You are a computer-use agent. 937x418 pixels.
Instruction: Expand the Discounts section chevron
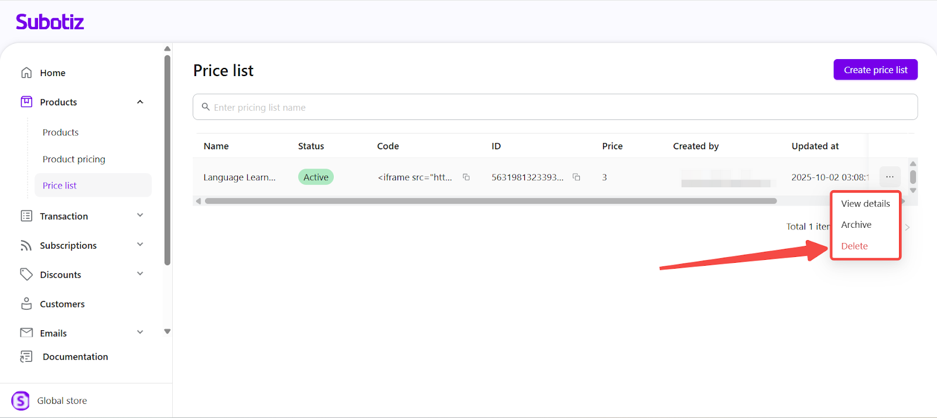140,274
